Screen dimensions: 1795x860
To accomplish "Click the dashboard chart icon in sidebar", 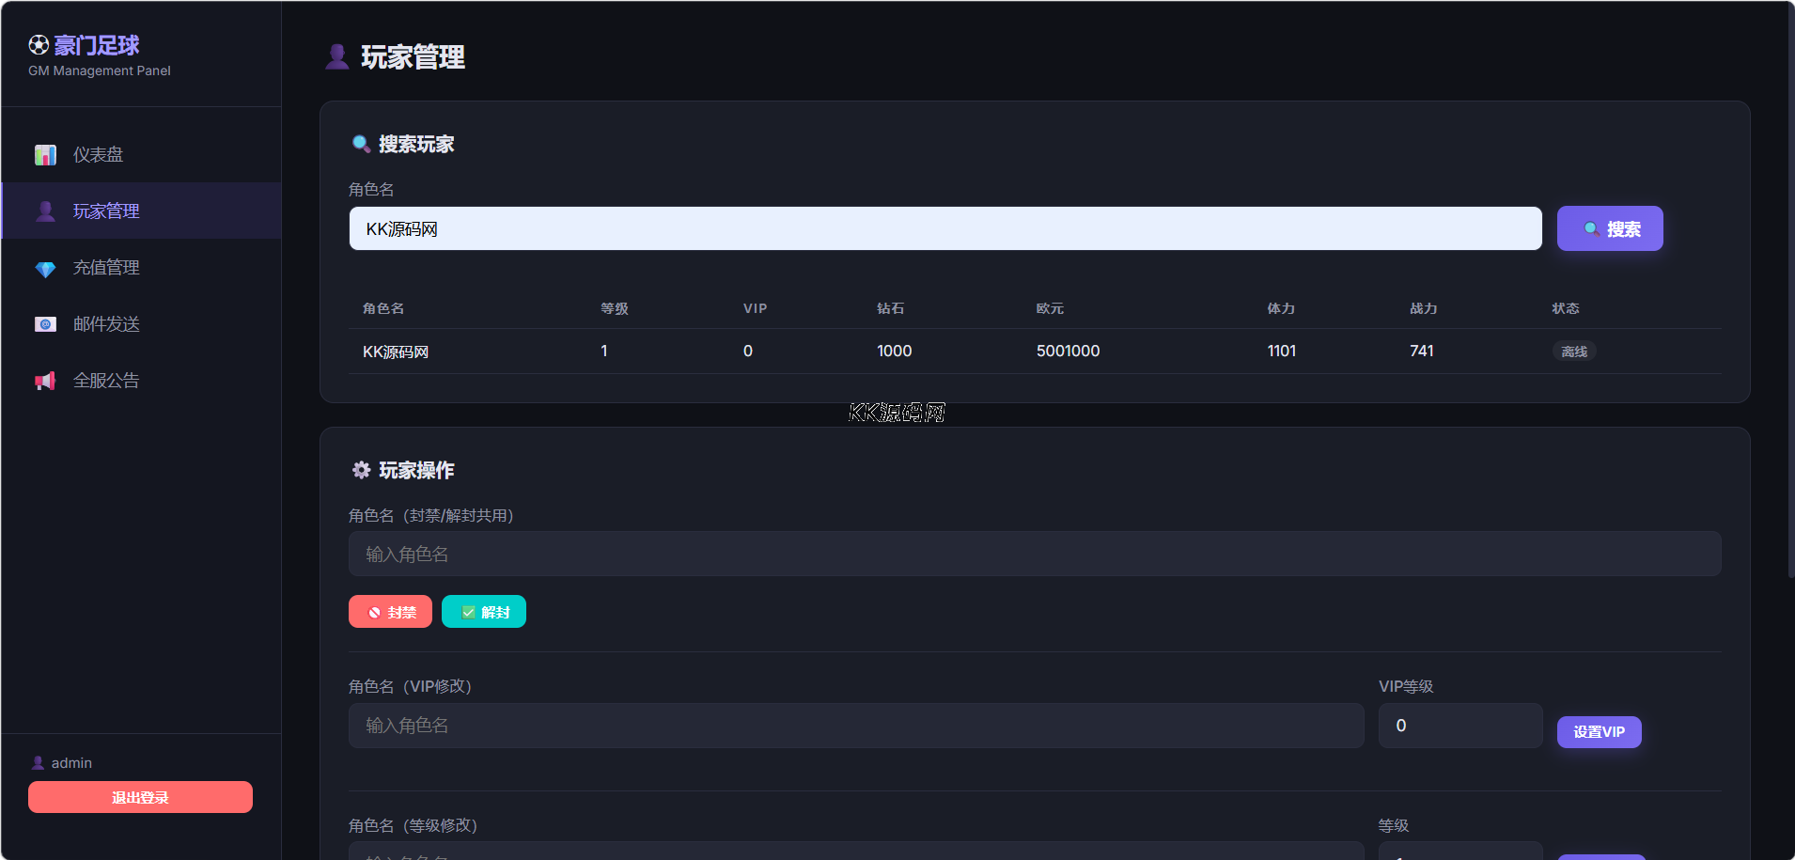I will tap(45, 155).
